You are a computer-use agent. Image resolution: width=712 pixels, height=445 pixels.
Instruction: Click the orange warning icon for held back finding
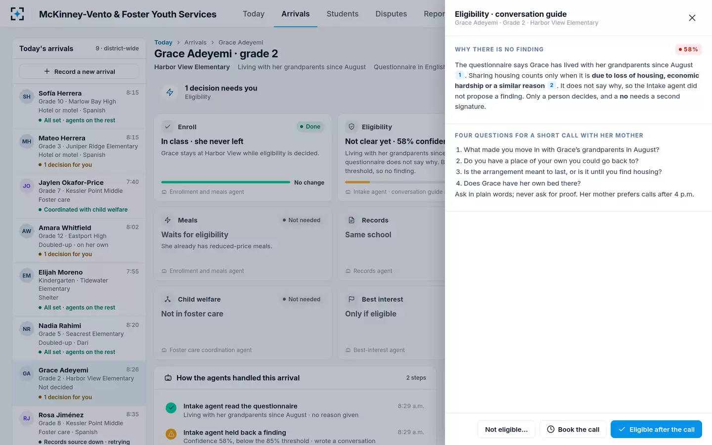pos(171,434)
